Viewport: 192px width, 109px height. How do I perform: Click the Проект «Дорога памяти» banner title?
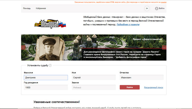[x=147, y=39]
